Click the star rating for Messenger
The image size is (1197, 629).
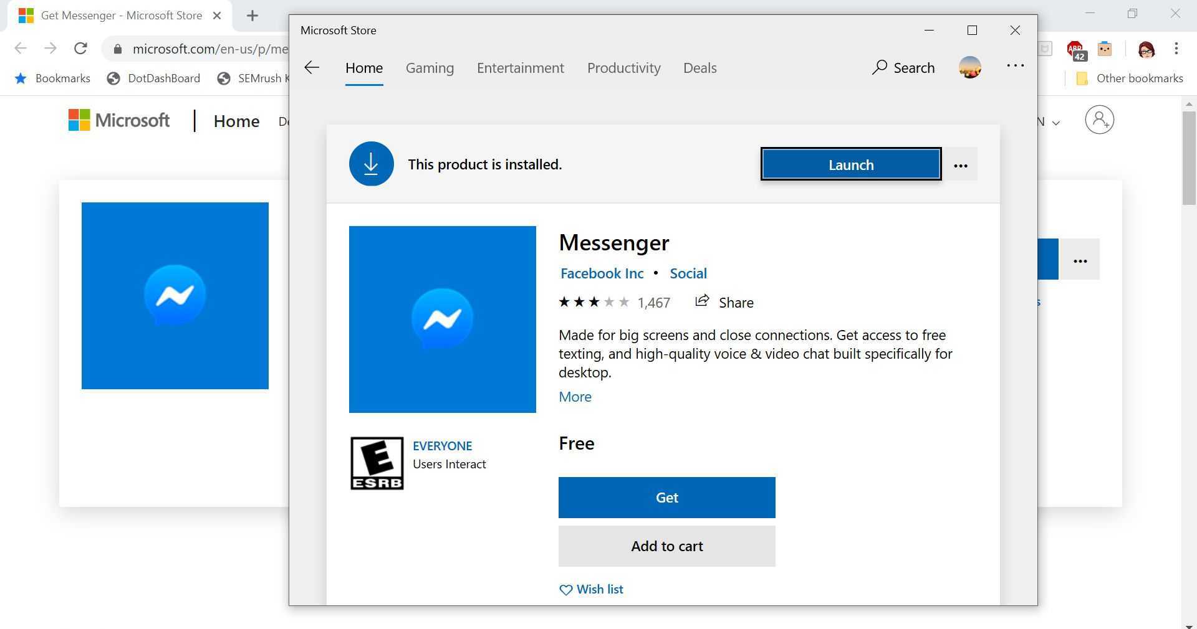coord(594,303)
